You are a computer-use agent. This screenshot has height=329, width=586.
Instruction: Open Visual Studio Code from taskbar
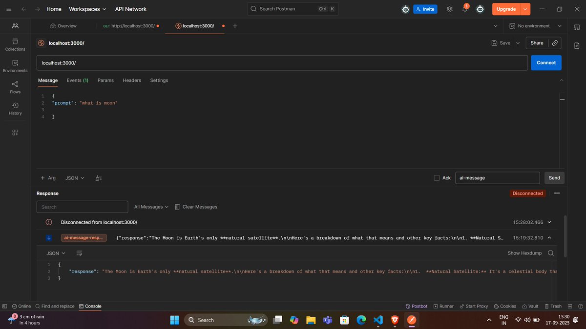[377, 320]
